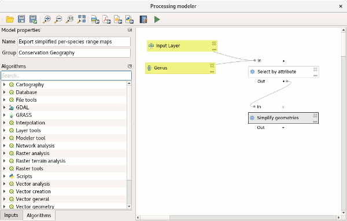This screenshot has height=221, width=347.
Task: Delete the Input Layer node
Action: pos(214,43)
